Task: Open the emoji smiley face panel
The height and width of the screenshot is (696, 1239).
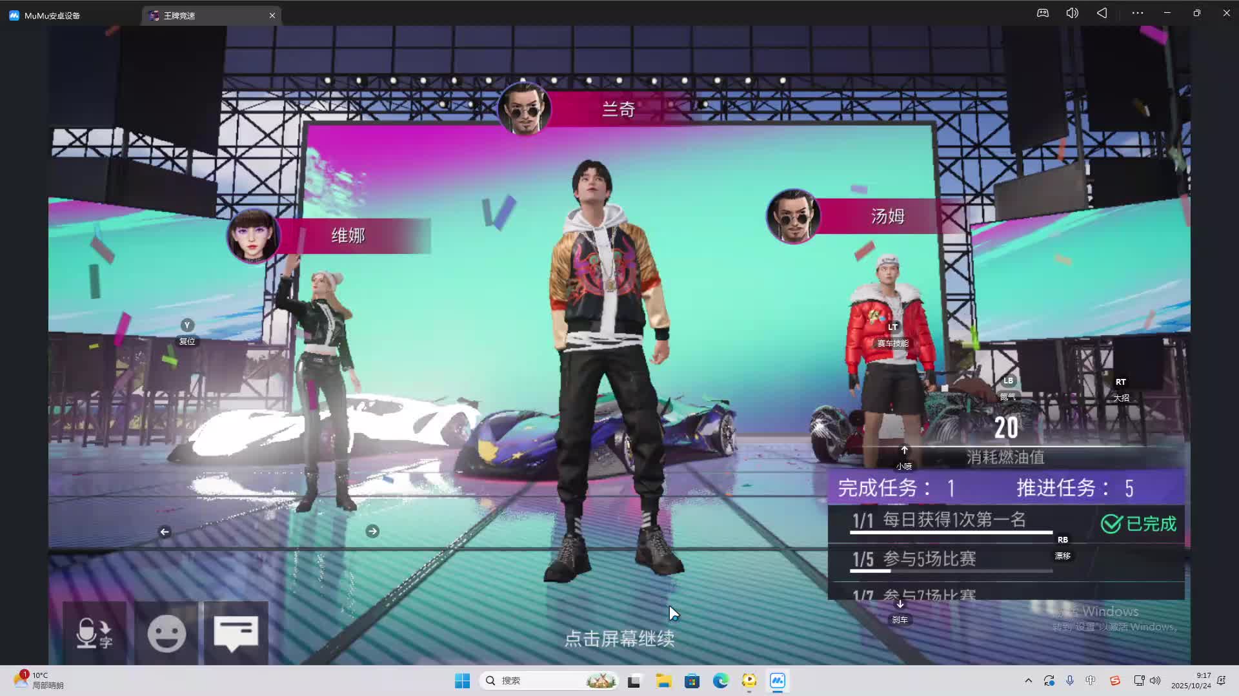Action: pyautogui.click(x=166, y=633)
